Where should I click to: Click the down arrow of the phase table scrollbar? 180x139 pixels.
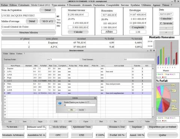point(153,117)
